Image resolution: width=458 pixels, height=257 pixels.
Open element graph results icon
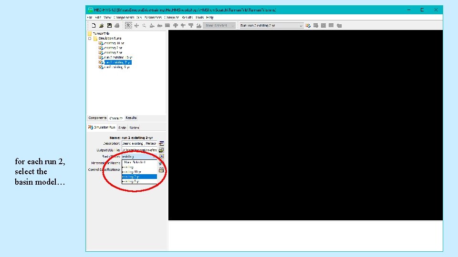323,26
